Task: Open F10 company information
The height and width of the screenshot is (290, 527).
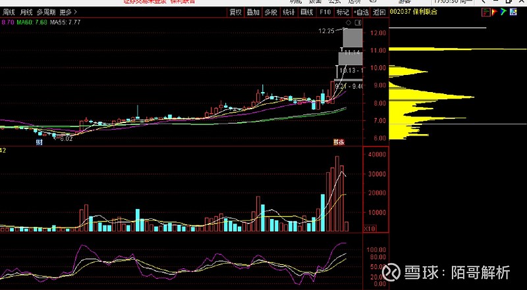Action: [x=325, y=12]
